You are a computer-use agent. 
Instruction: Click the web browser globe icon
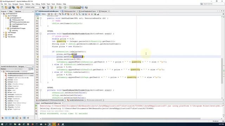tap(44, 7)
